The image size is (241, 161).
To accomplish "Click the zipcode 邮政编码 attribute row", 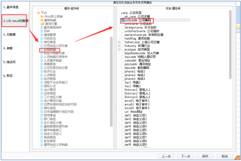I will 137,68.
